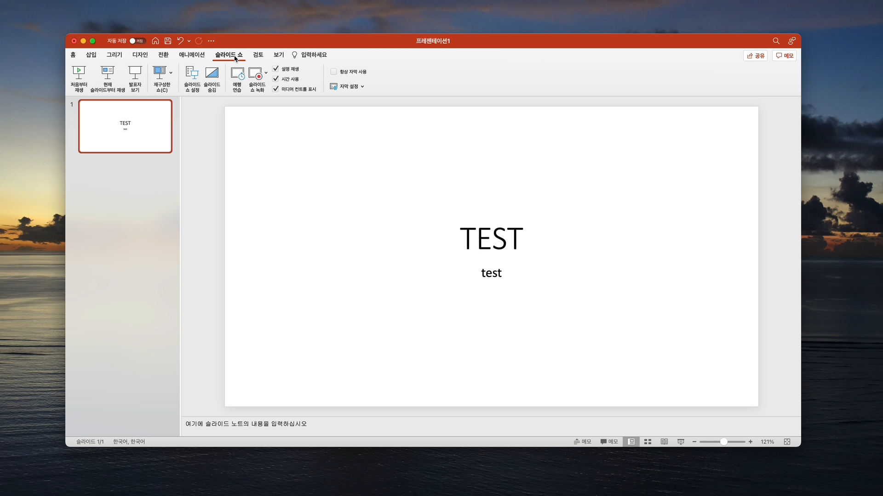Screen dimensions: 883x496
Task: Start rehearse timings
Action: point(237,73)
